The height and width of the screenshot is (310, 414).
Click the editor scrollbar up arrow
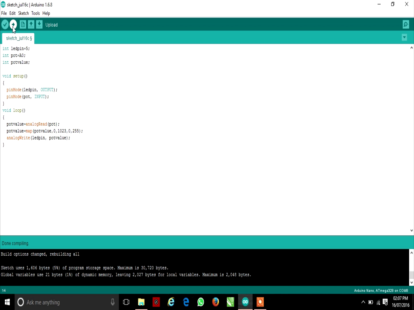point(411,48)
